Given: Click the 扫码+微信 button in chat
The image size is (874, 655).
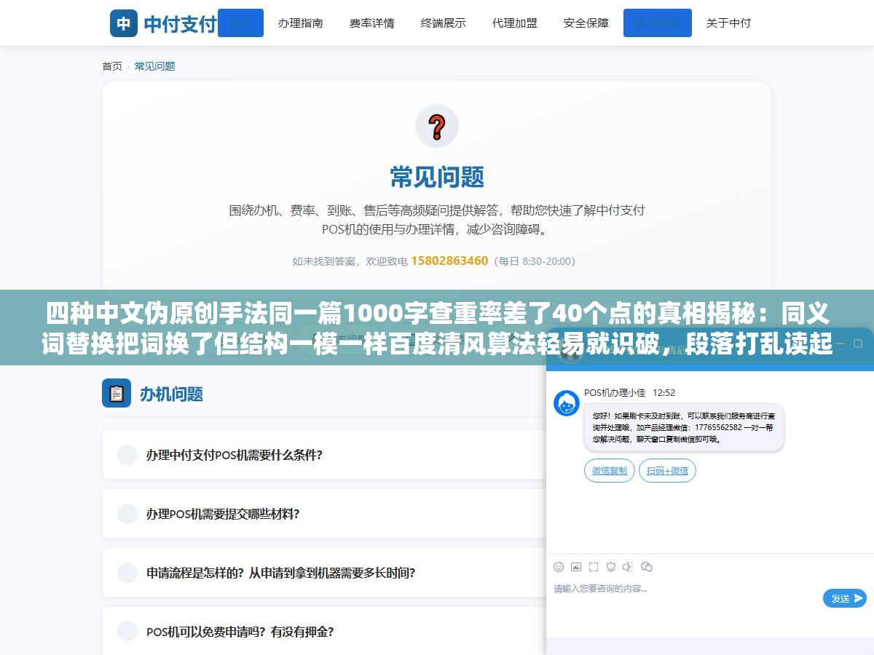Looking at the screenshot, I should coord(667,471).
